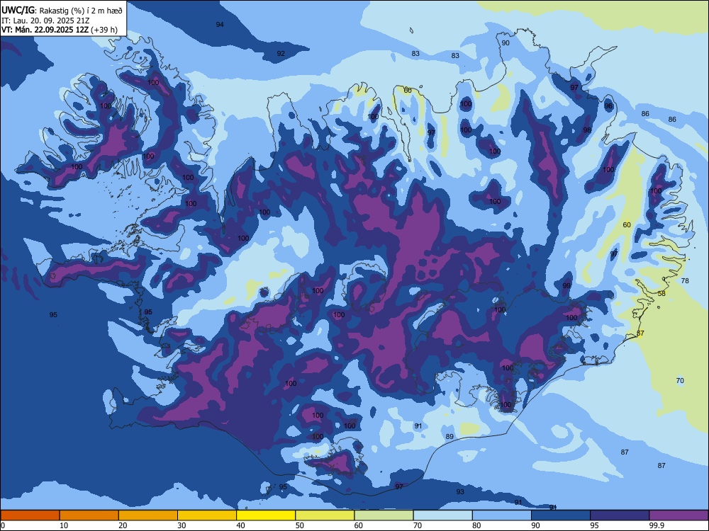Click the humidity value '90' in the northeast
709x531 pixels.
(x=506, y=43)
